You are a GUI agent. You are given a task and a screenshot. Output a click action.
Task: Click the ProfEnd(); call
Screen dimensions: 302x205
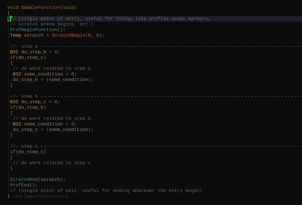24,185
